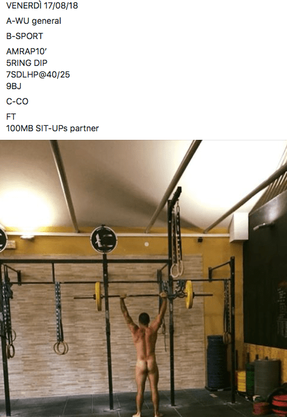Select the A-WU general line
This screenshot has width=287, height=417.
[x=34, y=21]
